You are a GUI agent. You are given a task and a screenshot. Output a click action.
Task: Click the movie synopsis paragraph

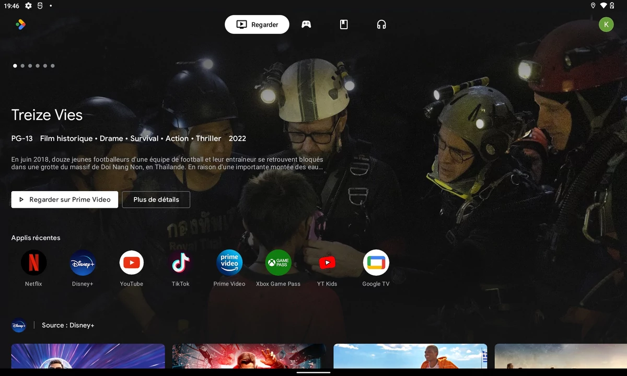167,163
